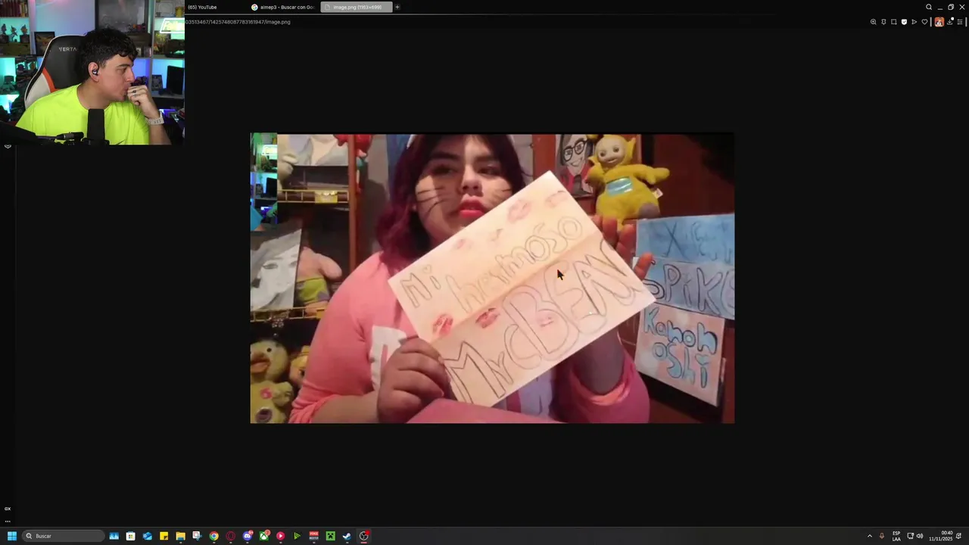
Task: Open Discord from the taskbar
Action: pyautogui.click(x=248, y=536)
